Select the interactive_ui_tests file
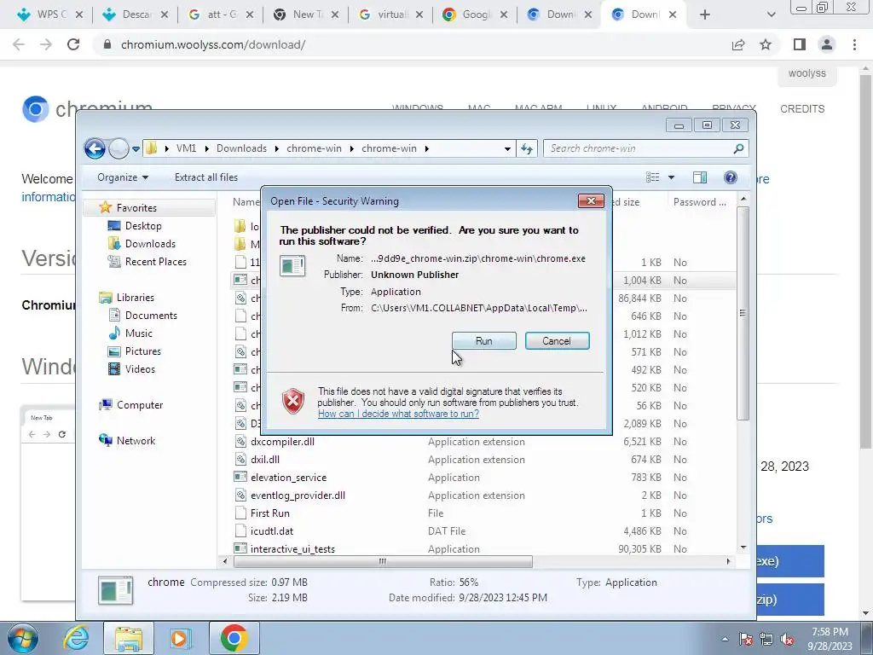Viewport: 873px width, 655px height. pos(293,548)
